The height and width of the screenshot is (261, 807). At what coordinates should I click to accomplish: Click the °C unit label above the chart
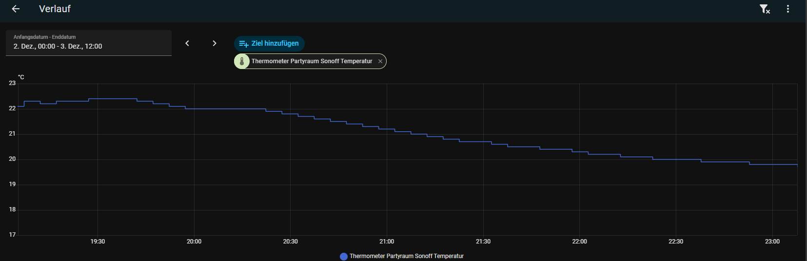(21, 77)
